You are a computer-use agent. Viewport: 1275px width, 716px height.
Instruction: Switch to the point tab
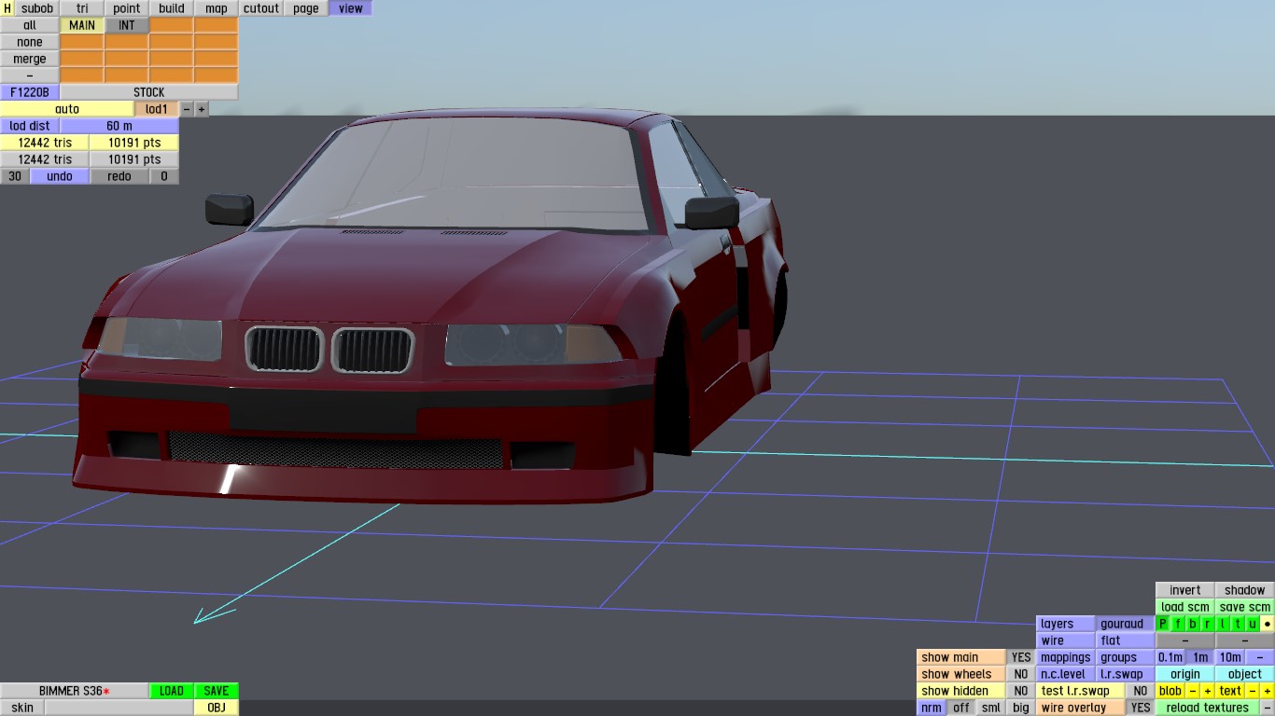pyautogui.click(x=127, y=8)
